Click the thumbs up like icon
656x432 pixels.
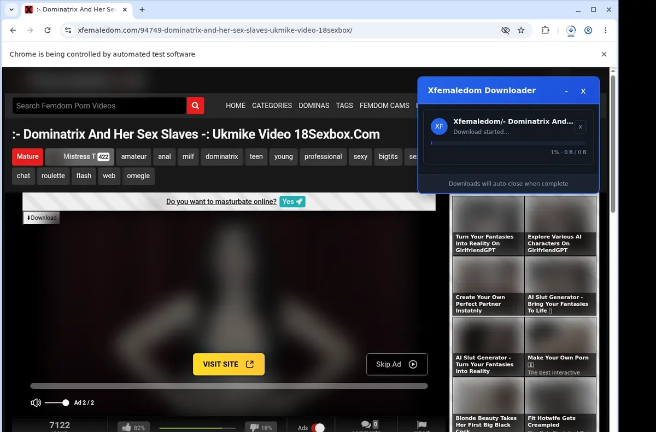coord(126,428)
